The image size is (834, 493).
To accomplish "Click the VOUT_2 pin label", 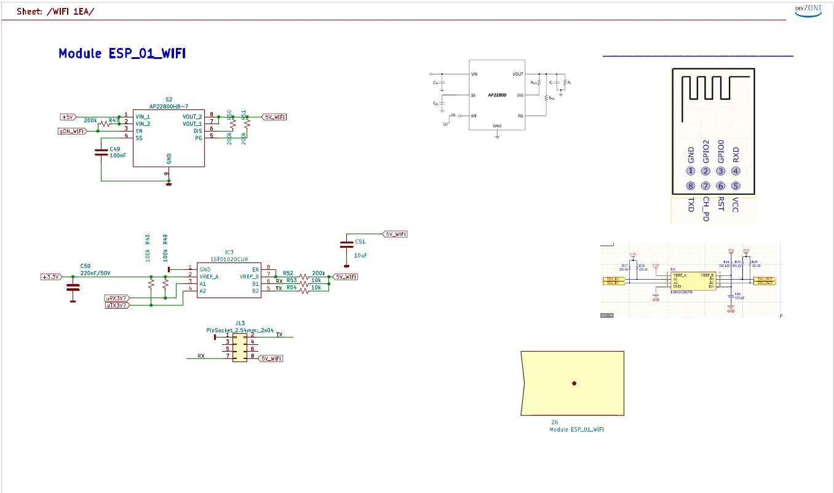I will point(193,116).
